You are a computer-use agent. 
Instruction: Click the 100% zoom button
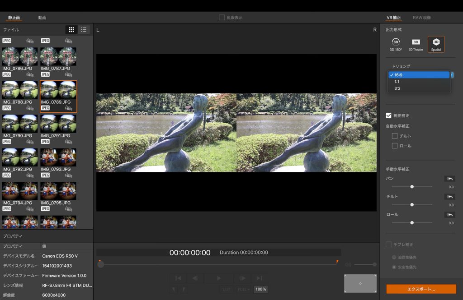point(260,289)
